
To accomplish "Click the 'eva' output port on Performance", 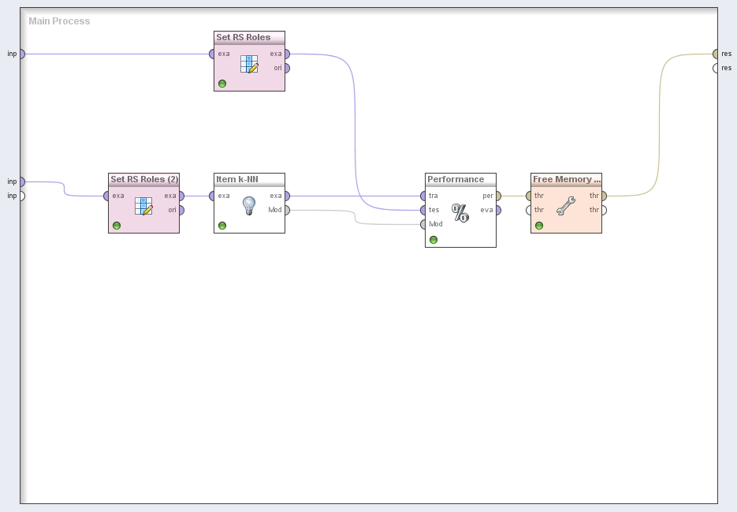I will [497, 210].
